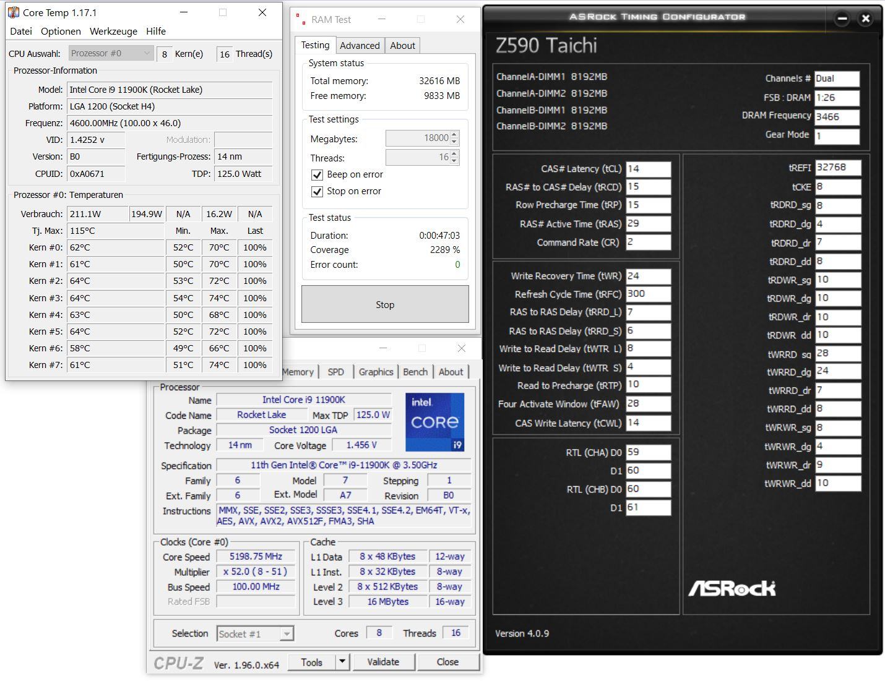Close the ASRock Timing Configurator window
Image resolution: width=885 pixels, height=681 pixels.
click(866, 19)
